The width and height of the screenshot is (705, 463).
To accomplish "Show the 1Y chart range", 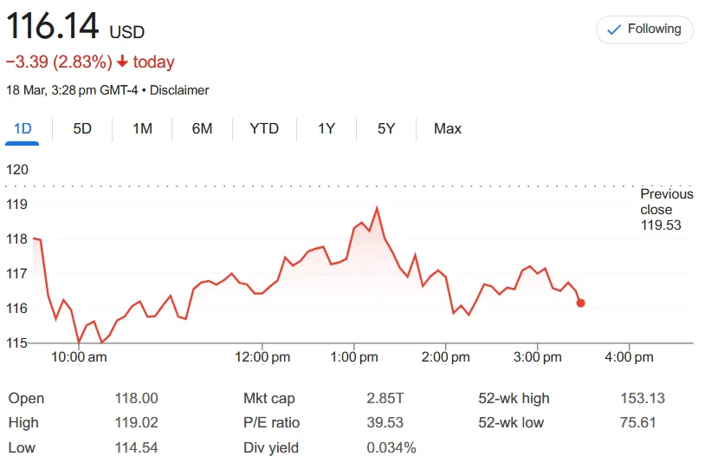I will click(327, 128).
